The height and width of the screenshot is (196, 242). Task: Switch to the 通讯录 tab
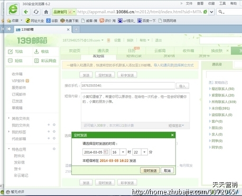click(103, 51)
